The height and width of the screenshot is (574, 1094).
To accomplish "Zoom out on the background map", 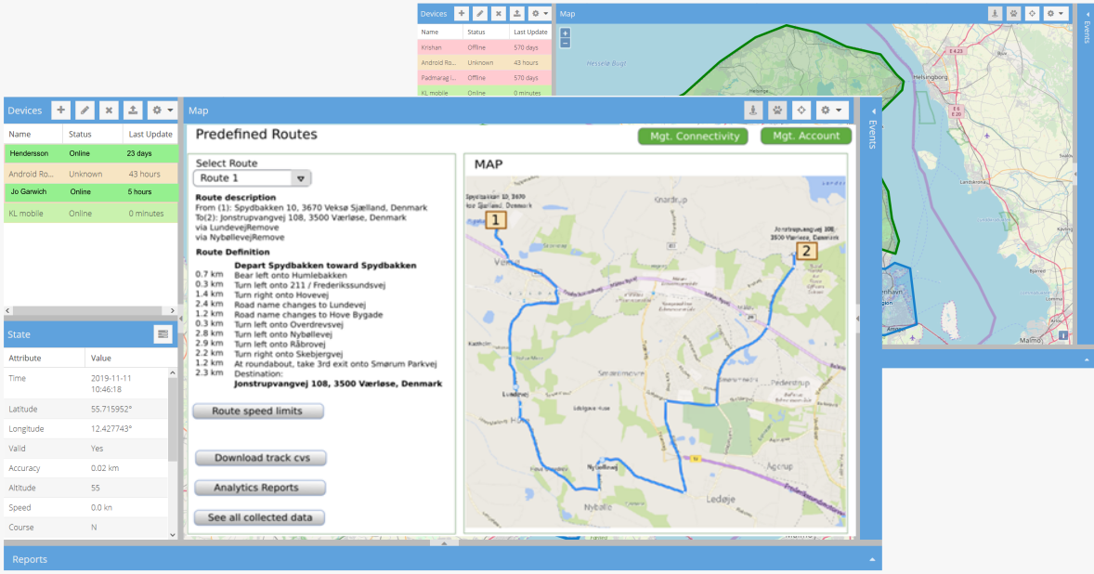I will [566, 43].
